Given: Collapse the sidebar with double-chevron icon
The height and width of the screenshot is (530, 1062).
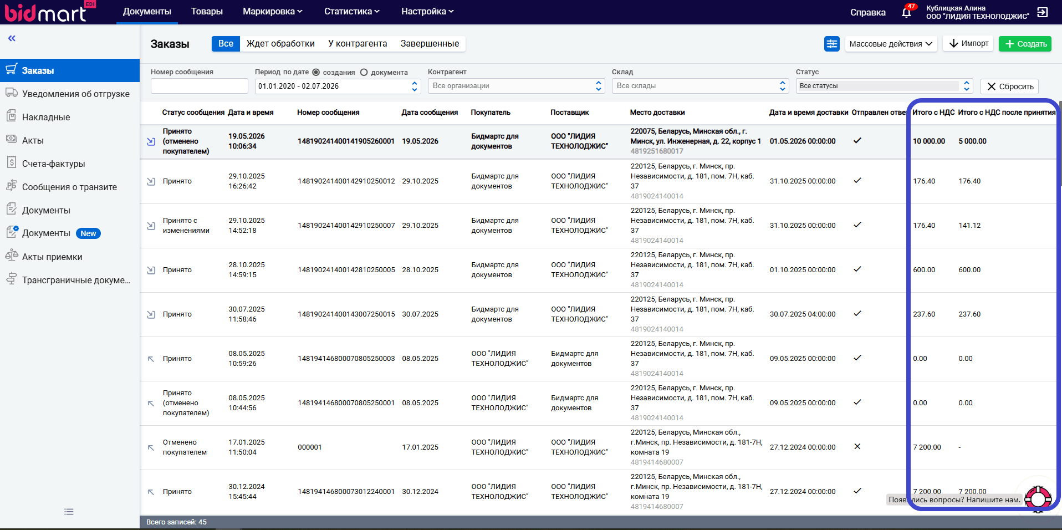Looking at the screenshot, I should pos(12,38).
